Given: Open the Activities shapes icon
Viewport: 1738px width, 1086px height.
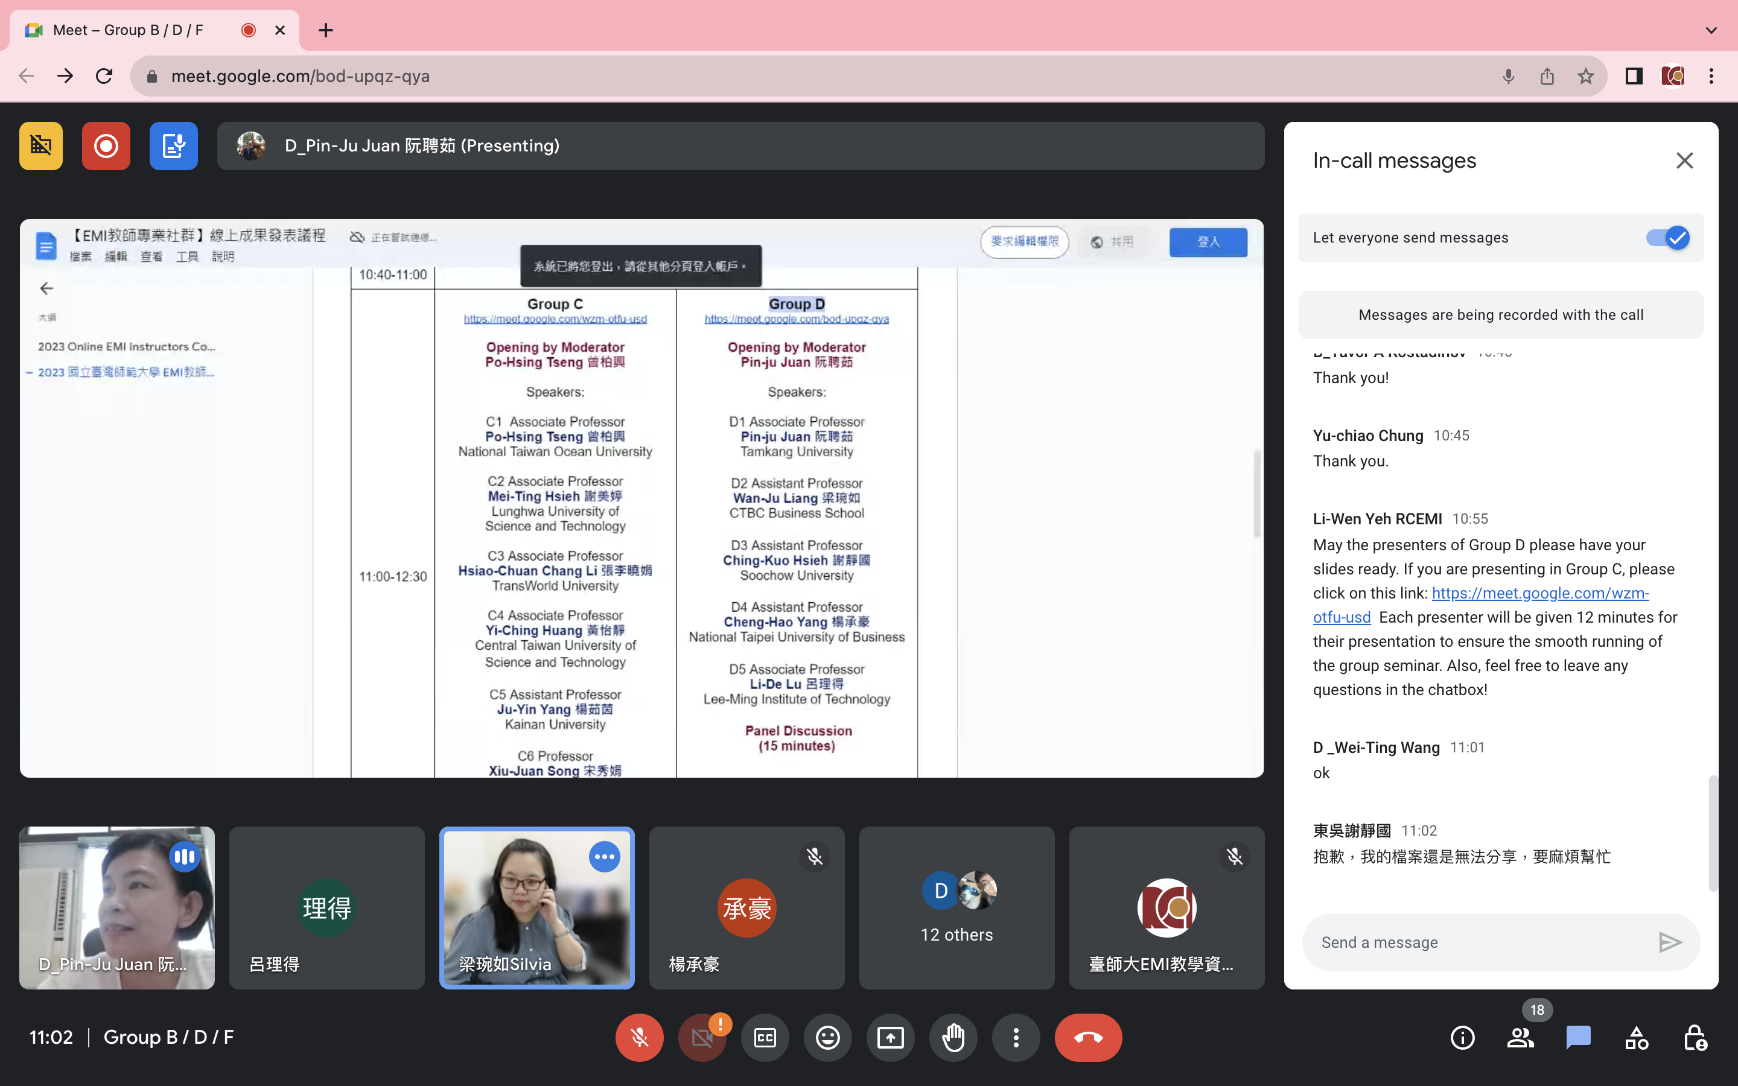Looking at the screenshot, I should click(1637, 1037).
